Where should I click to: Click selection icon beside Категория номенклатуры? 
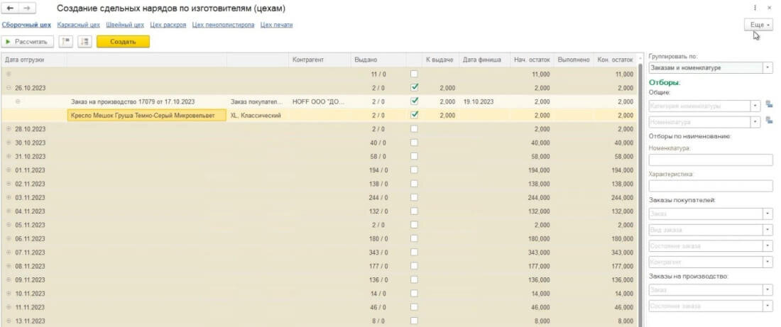(x=768, y=106)
